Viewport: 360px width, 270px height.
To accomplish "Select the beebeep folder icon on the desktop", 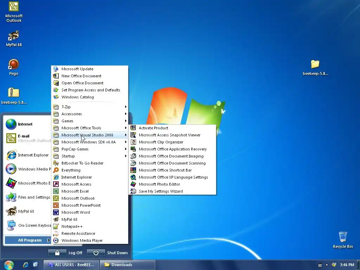I will 315,67.
